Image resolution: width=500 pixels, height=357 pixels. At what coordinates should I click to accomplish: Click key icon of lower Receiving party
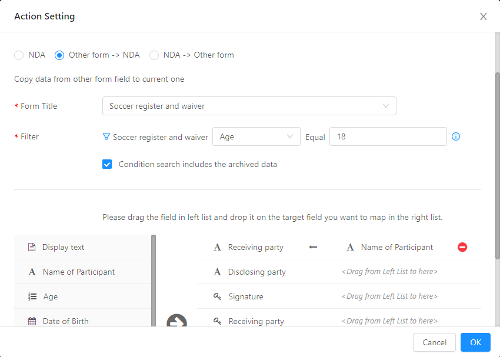coord(217,321)
